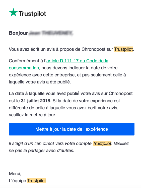Click the green 'consommation' link word
This screenshot has width=141, height=188.
(24, 68)
